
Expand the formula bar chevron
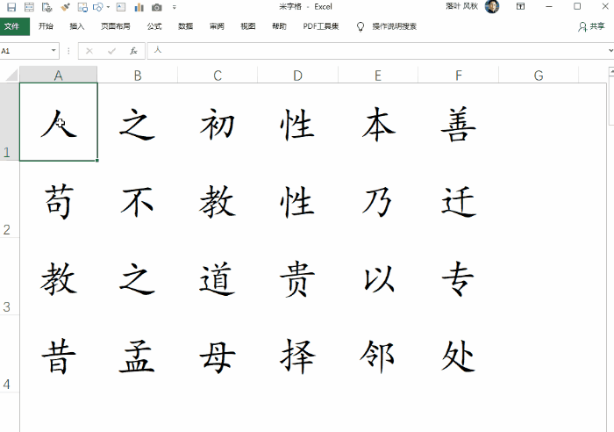[610, 51]
